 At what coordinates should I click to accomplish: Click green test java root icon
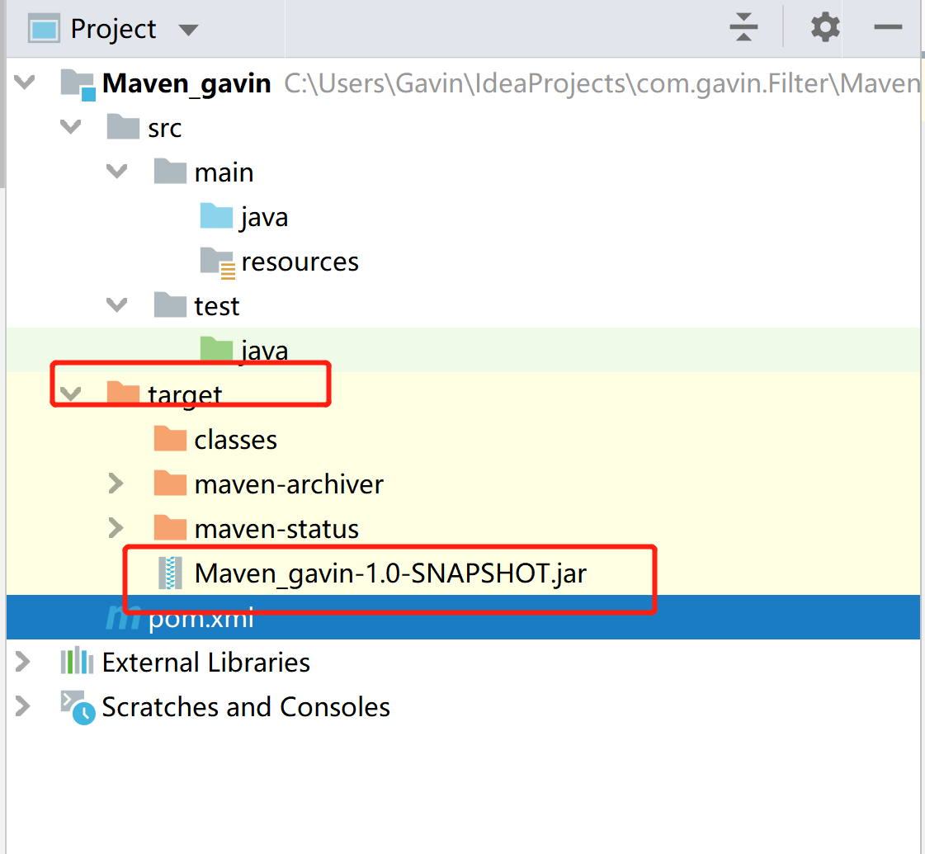point(216,348)
